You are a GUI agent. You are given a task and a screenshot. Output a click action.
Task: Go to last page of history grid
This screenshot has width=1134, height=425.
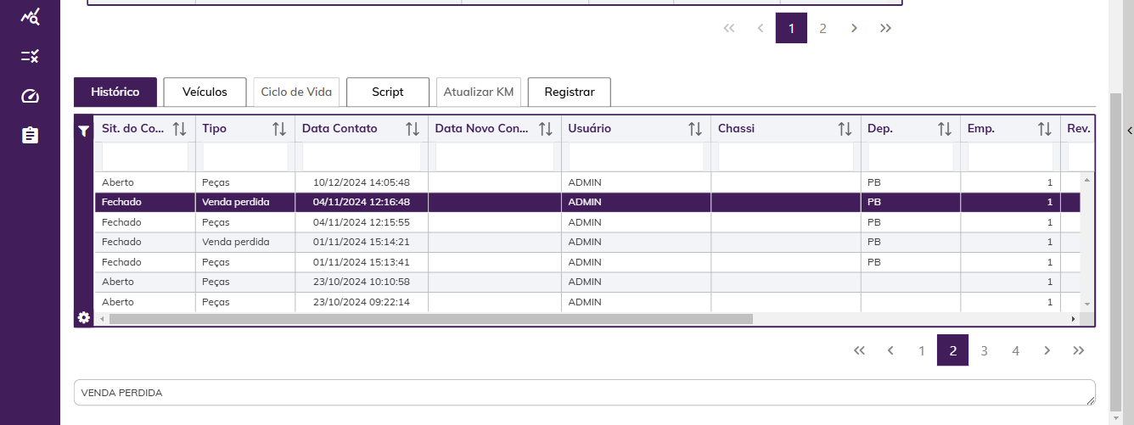[x=1078, y=350]
